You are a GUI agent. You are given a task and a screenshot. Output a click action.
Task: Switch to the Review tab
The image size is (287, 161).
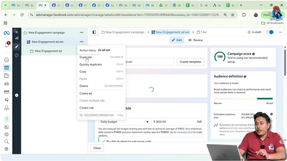tap(195, 40)
